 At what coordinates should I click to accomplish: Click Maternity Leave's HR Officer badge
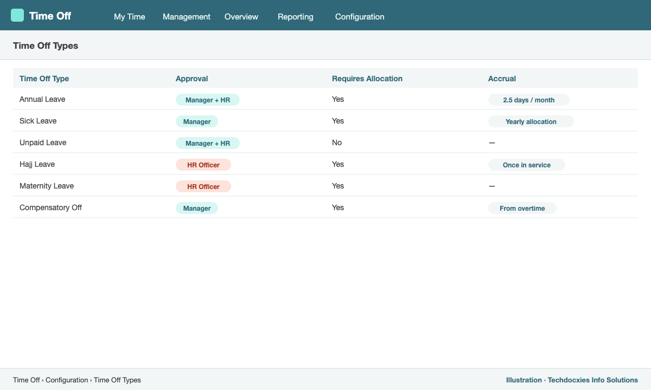point(203,186)
